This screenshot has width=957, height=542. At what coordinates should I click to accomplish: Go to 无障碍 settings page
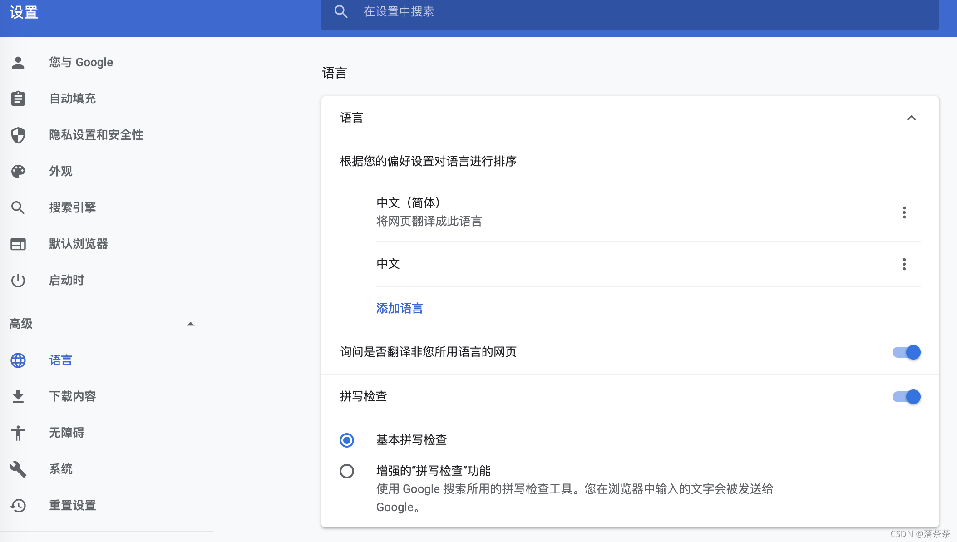(x=66, y=433)
